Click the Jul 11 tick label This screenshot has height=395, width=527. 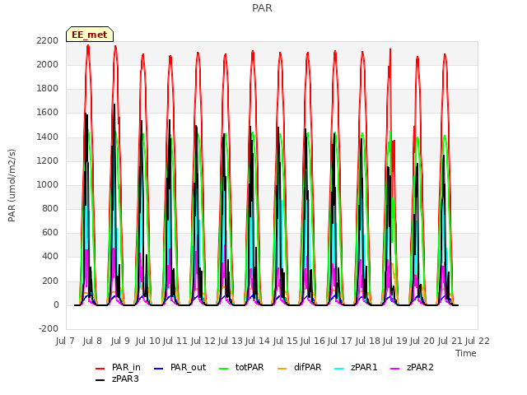175,342
